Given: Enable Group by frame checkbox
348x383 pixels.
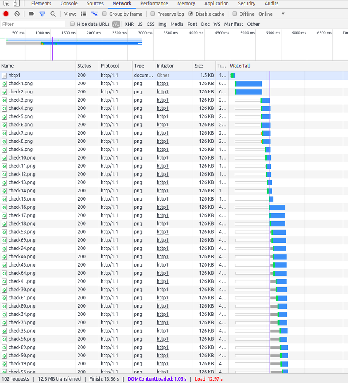Looking at the screenshot, I should click(x=104, y=14).
